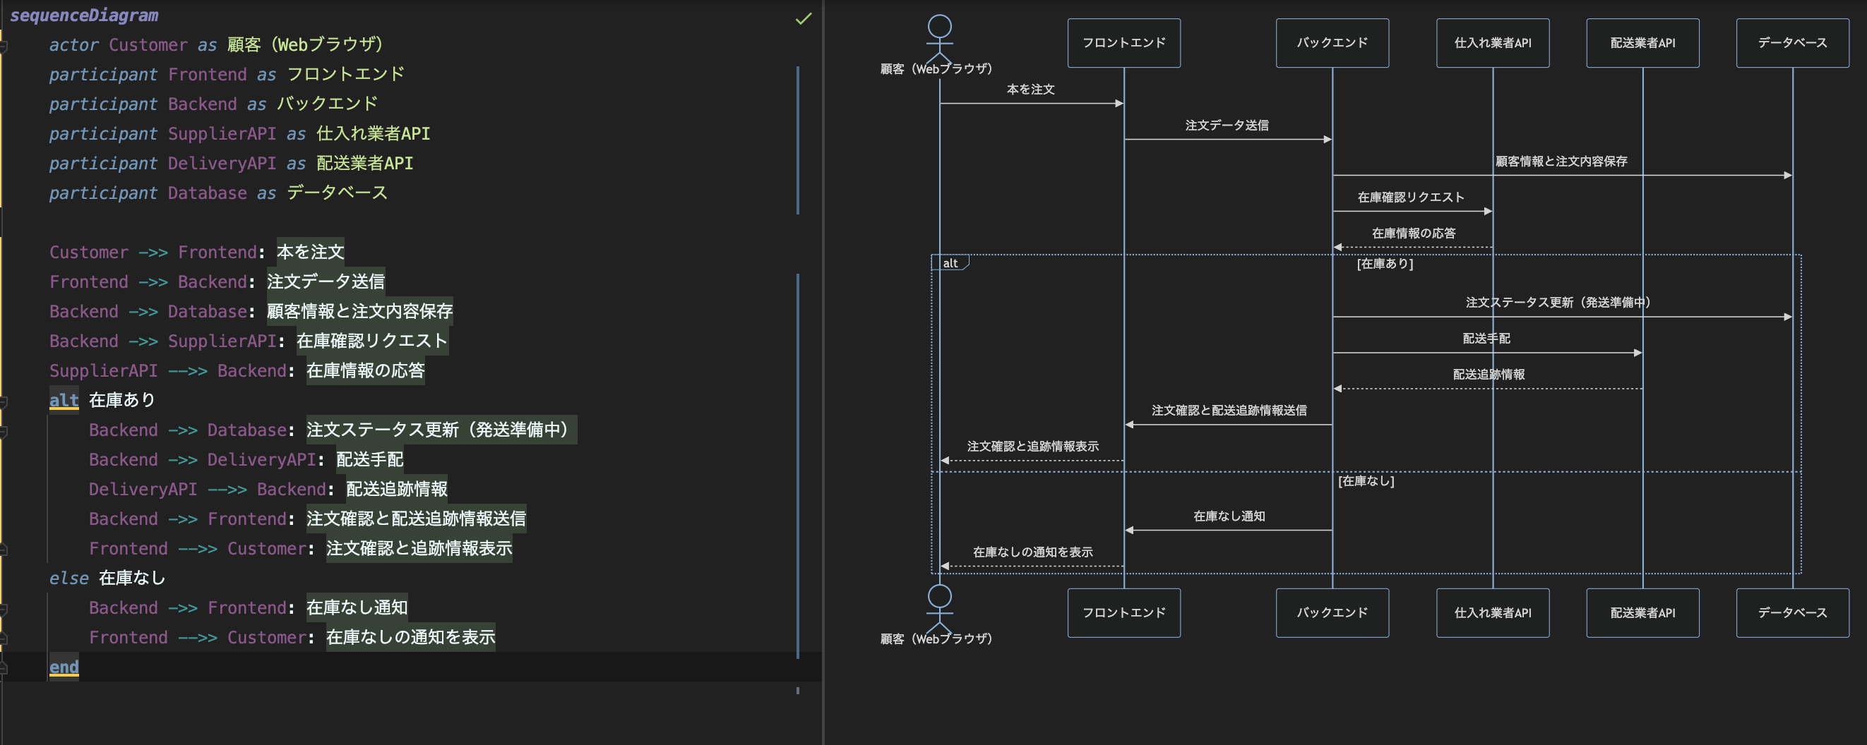Image resolution: width=1867 pixels, height=745 pixels.
Task: Click the top customer actor stick figure
Action: click(x=939, y=37)
